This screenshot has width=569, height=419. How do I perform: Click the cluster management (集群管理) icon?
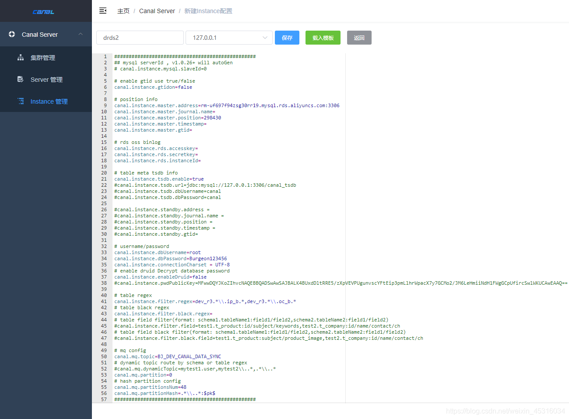pos(21,57)
